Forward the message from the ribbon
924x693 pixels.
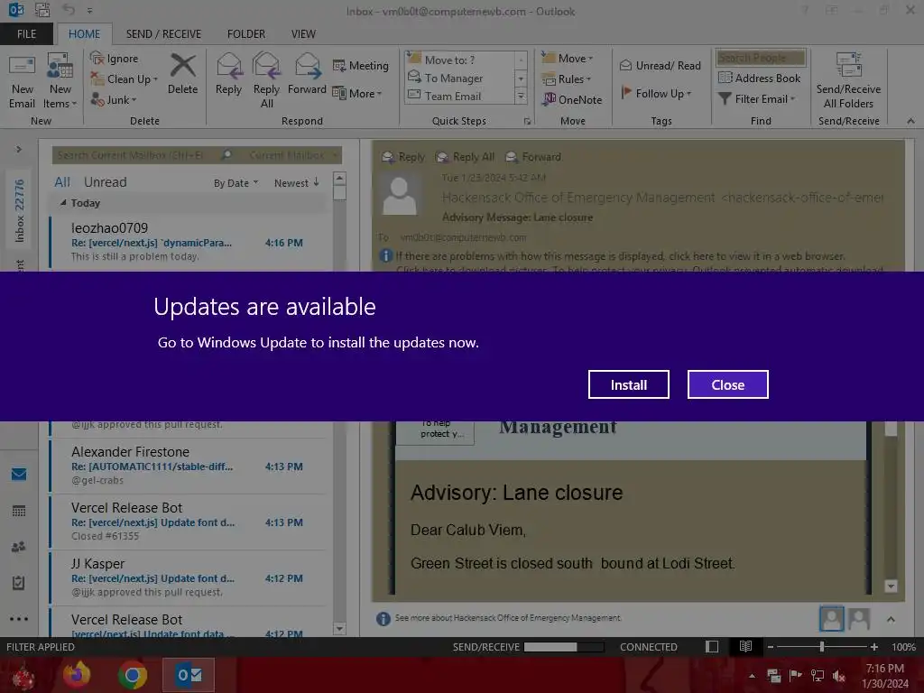(x=307, y=74)
